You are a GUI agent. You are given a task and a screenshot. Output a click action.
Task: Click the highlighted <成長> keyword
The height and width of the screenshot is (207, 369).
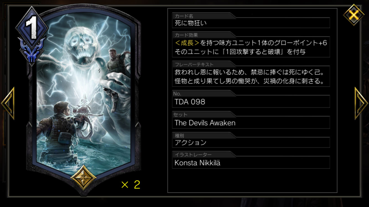187,43
